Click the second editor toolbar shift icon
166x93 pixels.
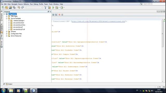[56, 14]
